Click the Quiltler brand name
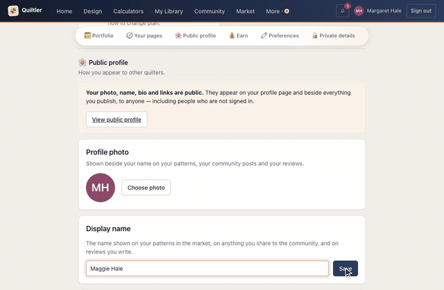Image resolution: width=444 pixels, height=290 pixels. [32, 10]
